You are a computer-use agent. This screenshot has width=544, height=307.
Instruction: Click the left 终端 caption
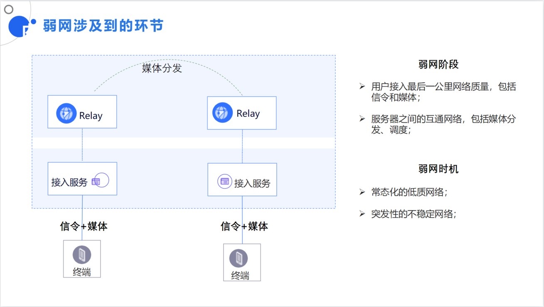[x=81, y=272]
